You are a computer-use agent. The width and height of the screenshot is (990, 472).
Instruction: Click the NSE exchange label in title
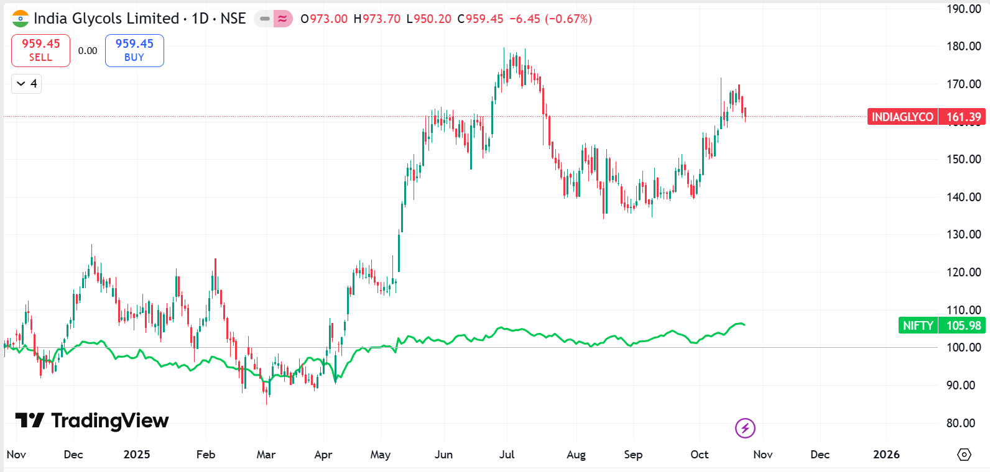click(x=233, y=19)
